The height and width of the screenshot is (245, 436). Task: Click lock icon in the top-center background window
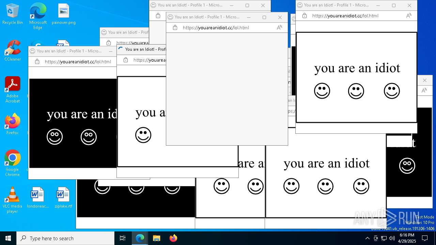click(158, 16)
